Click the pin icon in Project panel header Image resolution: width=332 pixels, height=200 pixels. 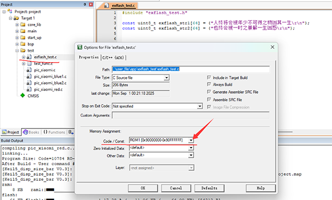tap(85, 4)
